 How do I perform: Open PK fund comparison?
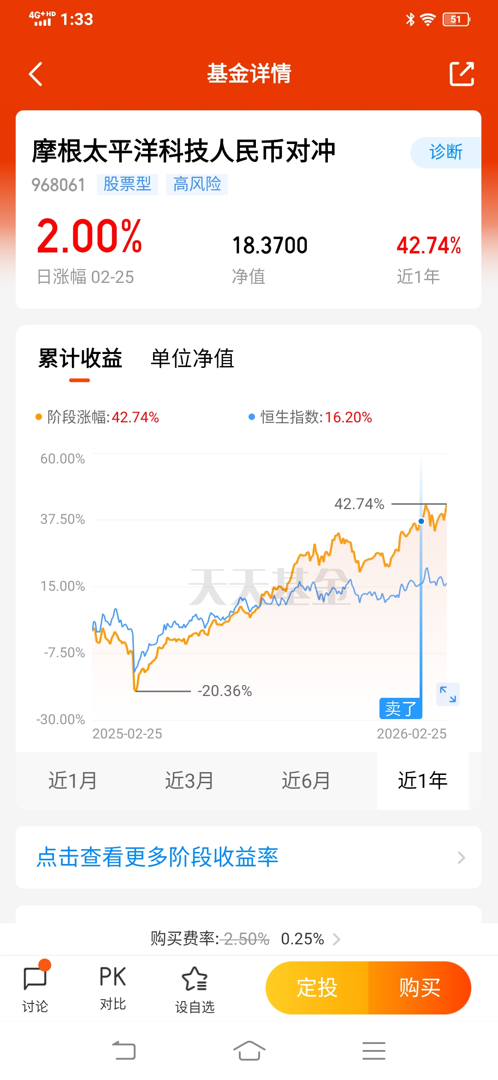[113, 986]
